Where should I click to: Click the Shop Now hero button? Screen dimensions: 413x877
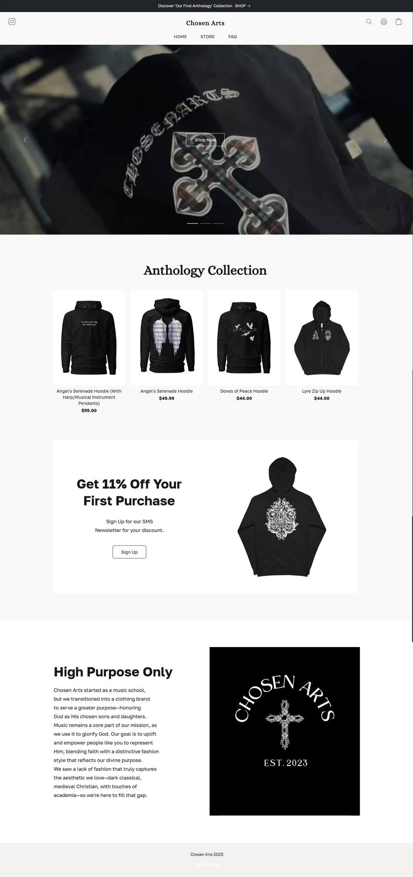[205, 140]
